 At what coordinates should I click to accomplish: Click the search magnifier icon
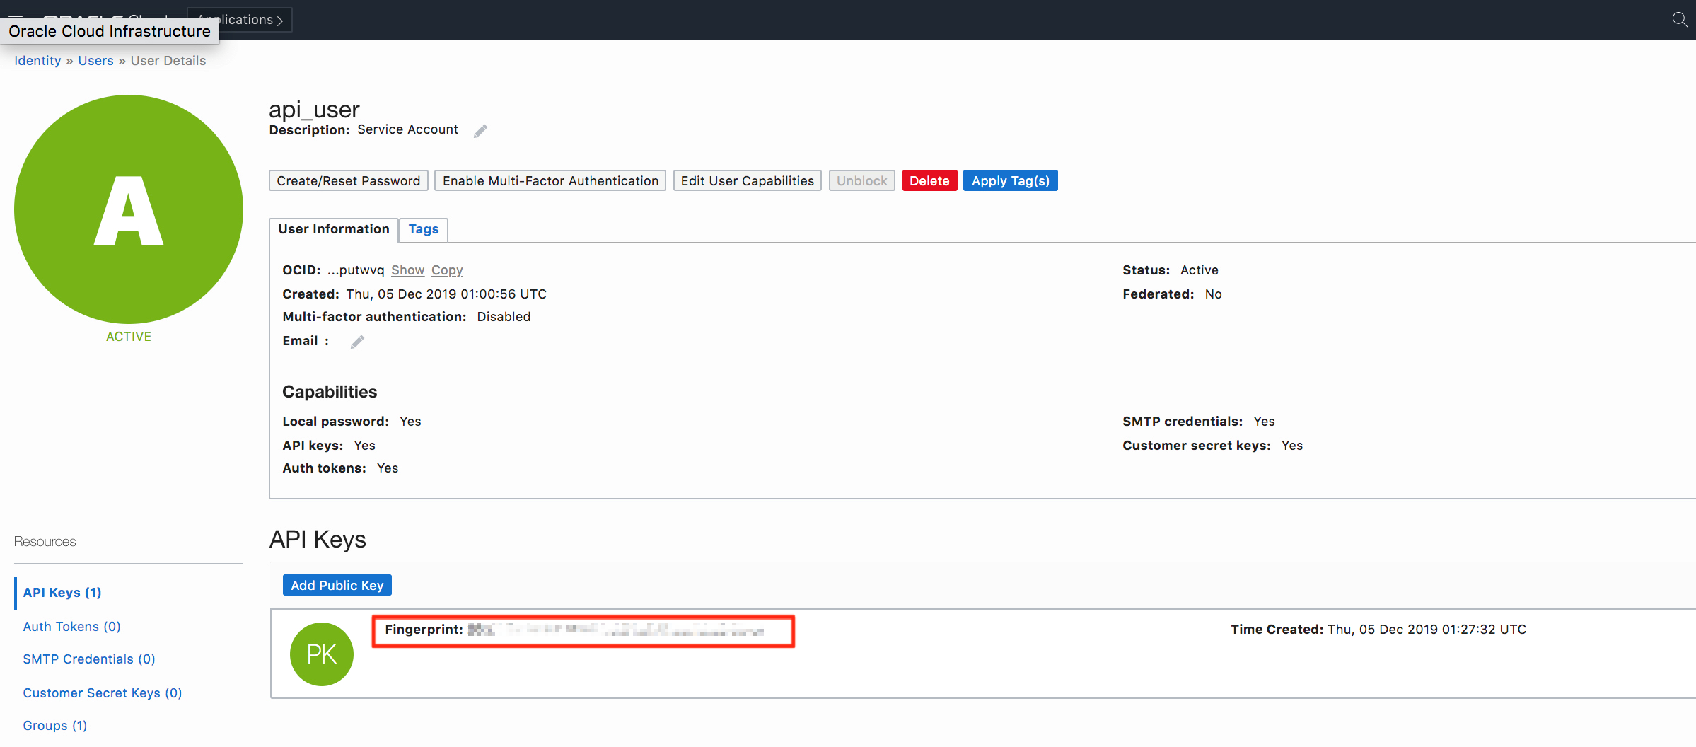coord(1679,20)
